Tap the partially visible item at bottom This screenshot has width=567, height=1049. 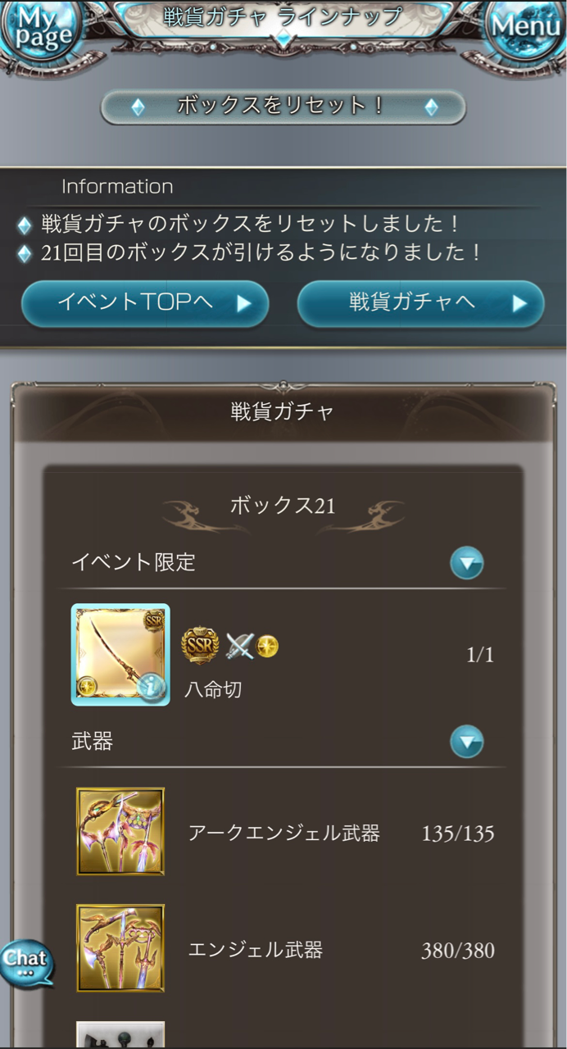(120, 1033)
